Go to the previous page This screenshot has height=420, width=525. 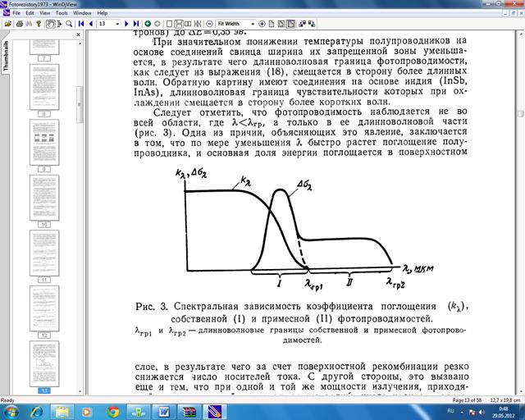coord(89,24)
